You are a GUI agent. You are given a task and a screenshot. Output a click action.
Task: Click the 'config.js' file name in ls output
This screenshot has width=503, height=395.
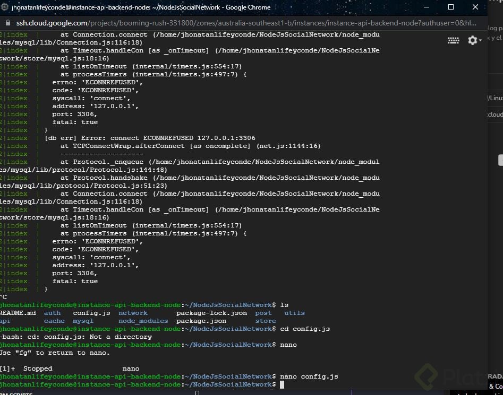[x=91, y=313]
